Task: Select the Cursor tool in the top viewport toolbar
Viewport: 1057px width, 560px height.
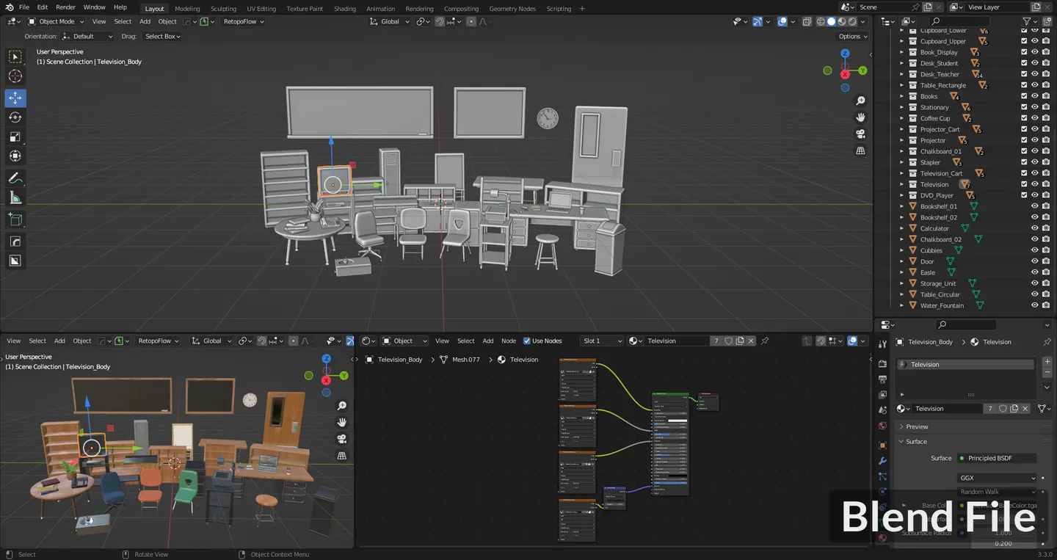Action: coord(15,76)
